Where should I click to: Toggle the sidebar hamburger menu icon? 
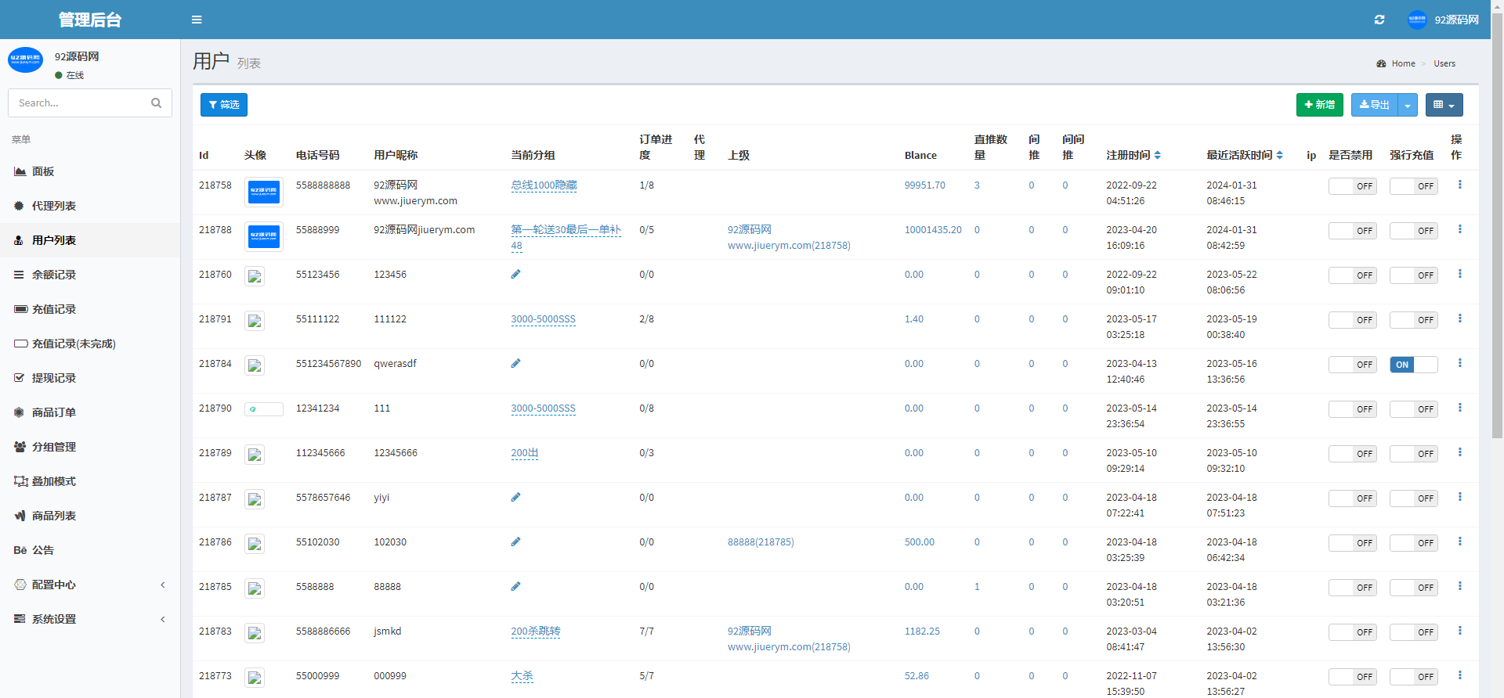point(197,20)
